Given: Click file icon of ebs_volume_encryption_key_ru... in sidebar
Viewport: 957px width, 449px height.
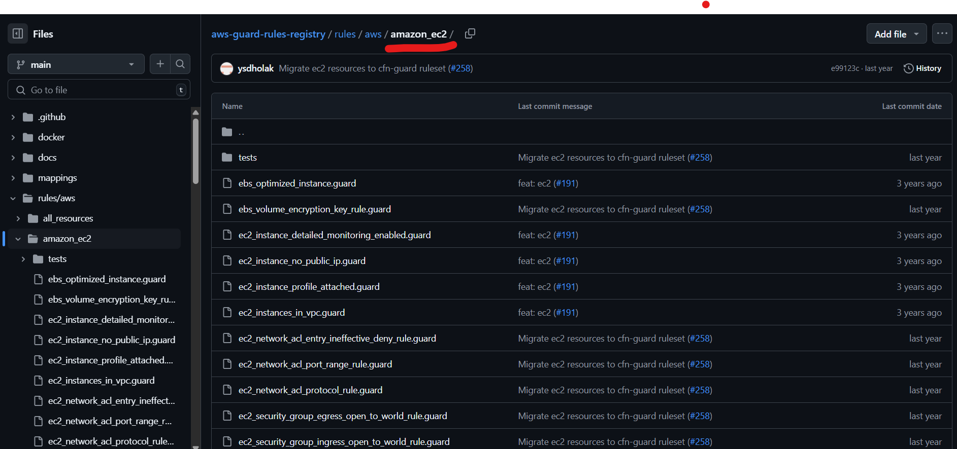Looking at the screenshot, I should (x=38, y=300).
